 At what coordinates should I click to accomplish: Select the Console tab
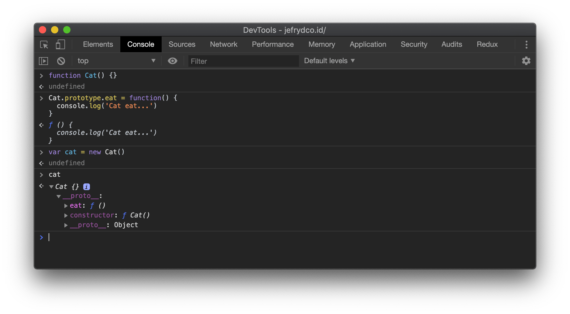[x=141, y=44]
